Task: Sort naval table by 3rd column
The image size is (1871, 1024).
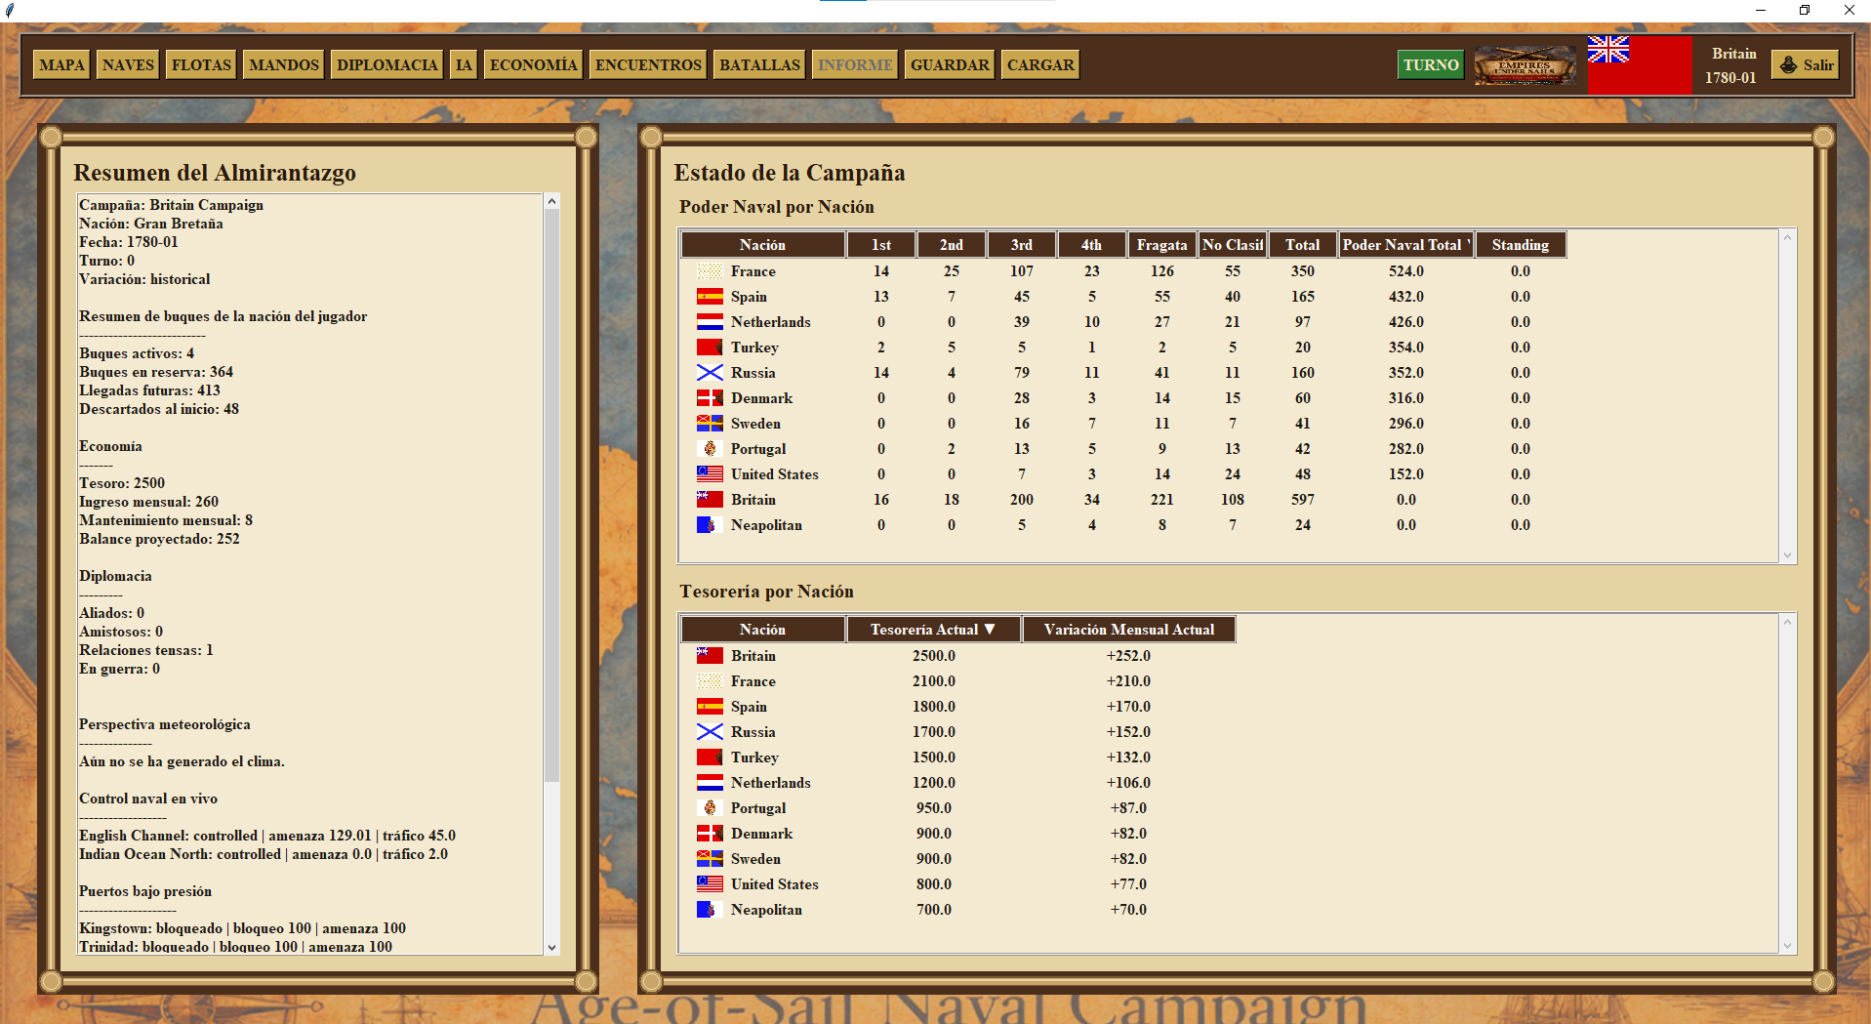Action: coord(1022,245)
